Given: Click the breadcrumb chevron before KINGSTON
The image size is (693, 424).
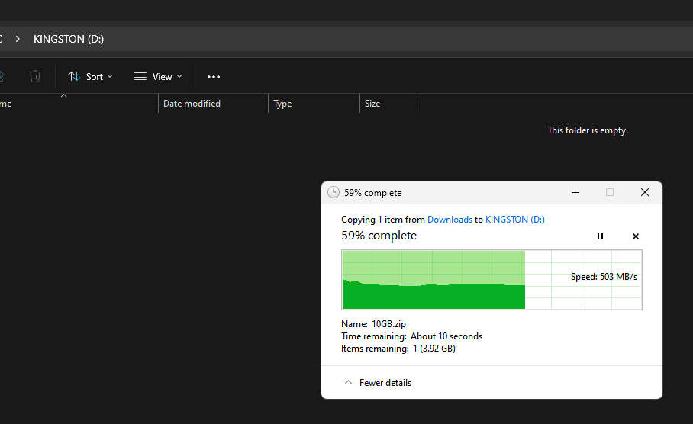Looking at the screenshot, I should point(18,39).
